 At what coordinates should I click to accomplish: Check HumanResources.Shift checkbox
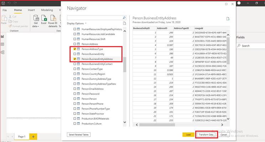75,39
